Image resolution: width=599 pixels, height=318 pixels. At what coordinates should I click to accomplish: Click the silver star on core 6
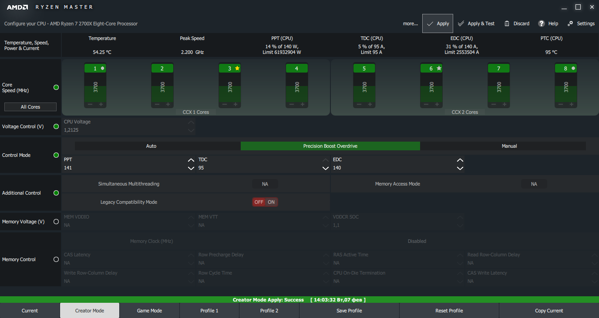[x=439, y=68]
